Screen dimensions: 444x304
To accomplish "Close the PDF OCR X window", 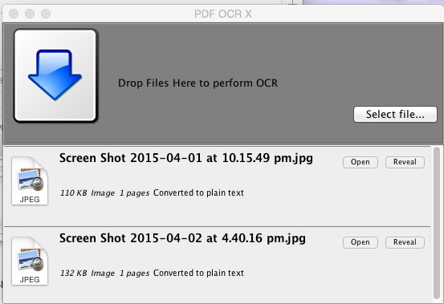I will tap(14, 14).
